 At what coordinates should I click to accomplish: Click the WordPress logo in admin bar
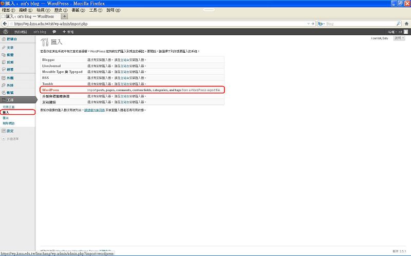point(6,32)
